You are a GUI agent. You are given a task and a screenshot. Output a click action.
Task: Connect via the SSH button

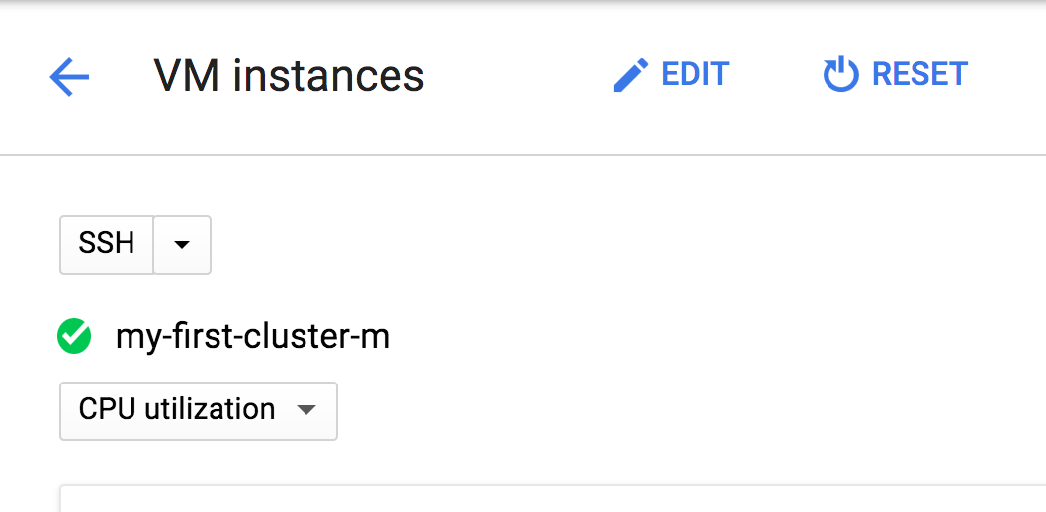pos(107,245)
